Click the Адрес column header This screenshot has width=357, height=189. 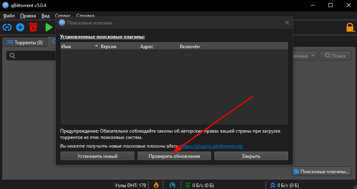tap(159, 46)
